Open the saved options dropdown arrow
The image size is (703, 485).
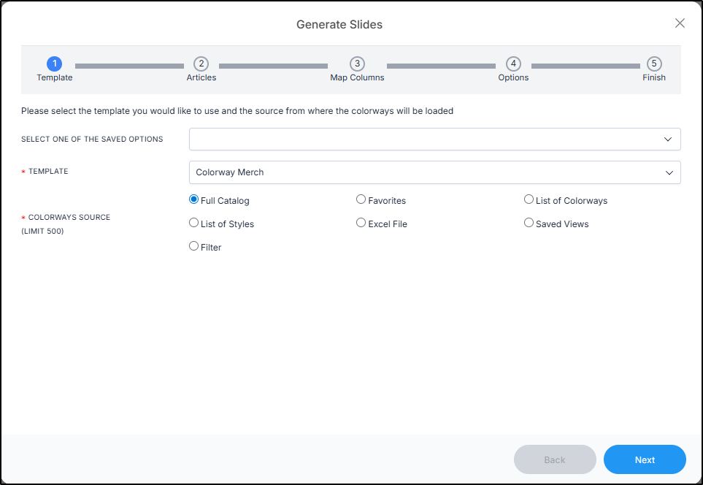[667, 139]
